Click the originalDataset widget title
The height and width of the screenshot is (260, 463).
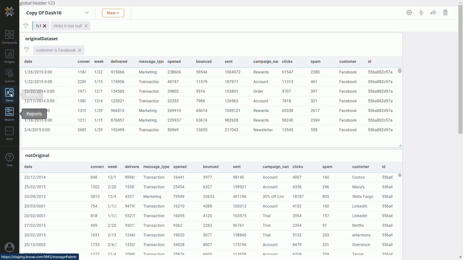(x=41, y=39)
